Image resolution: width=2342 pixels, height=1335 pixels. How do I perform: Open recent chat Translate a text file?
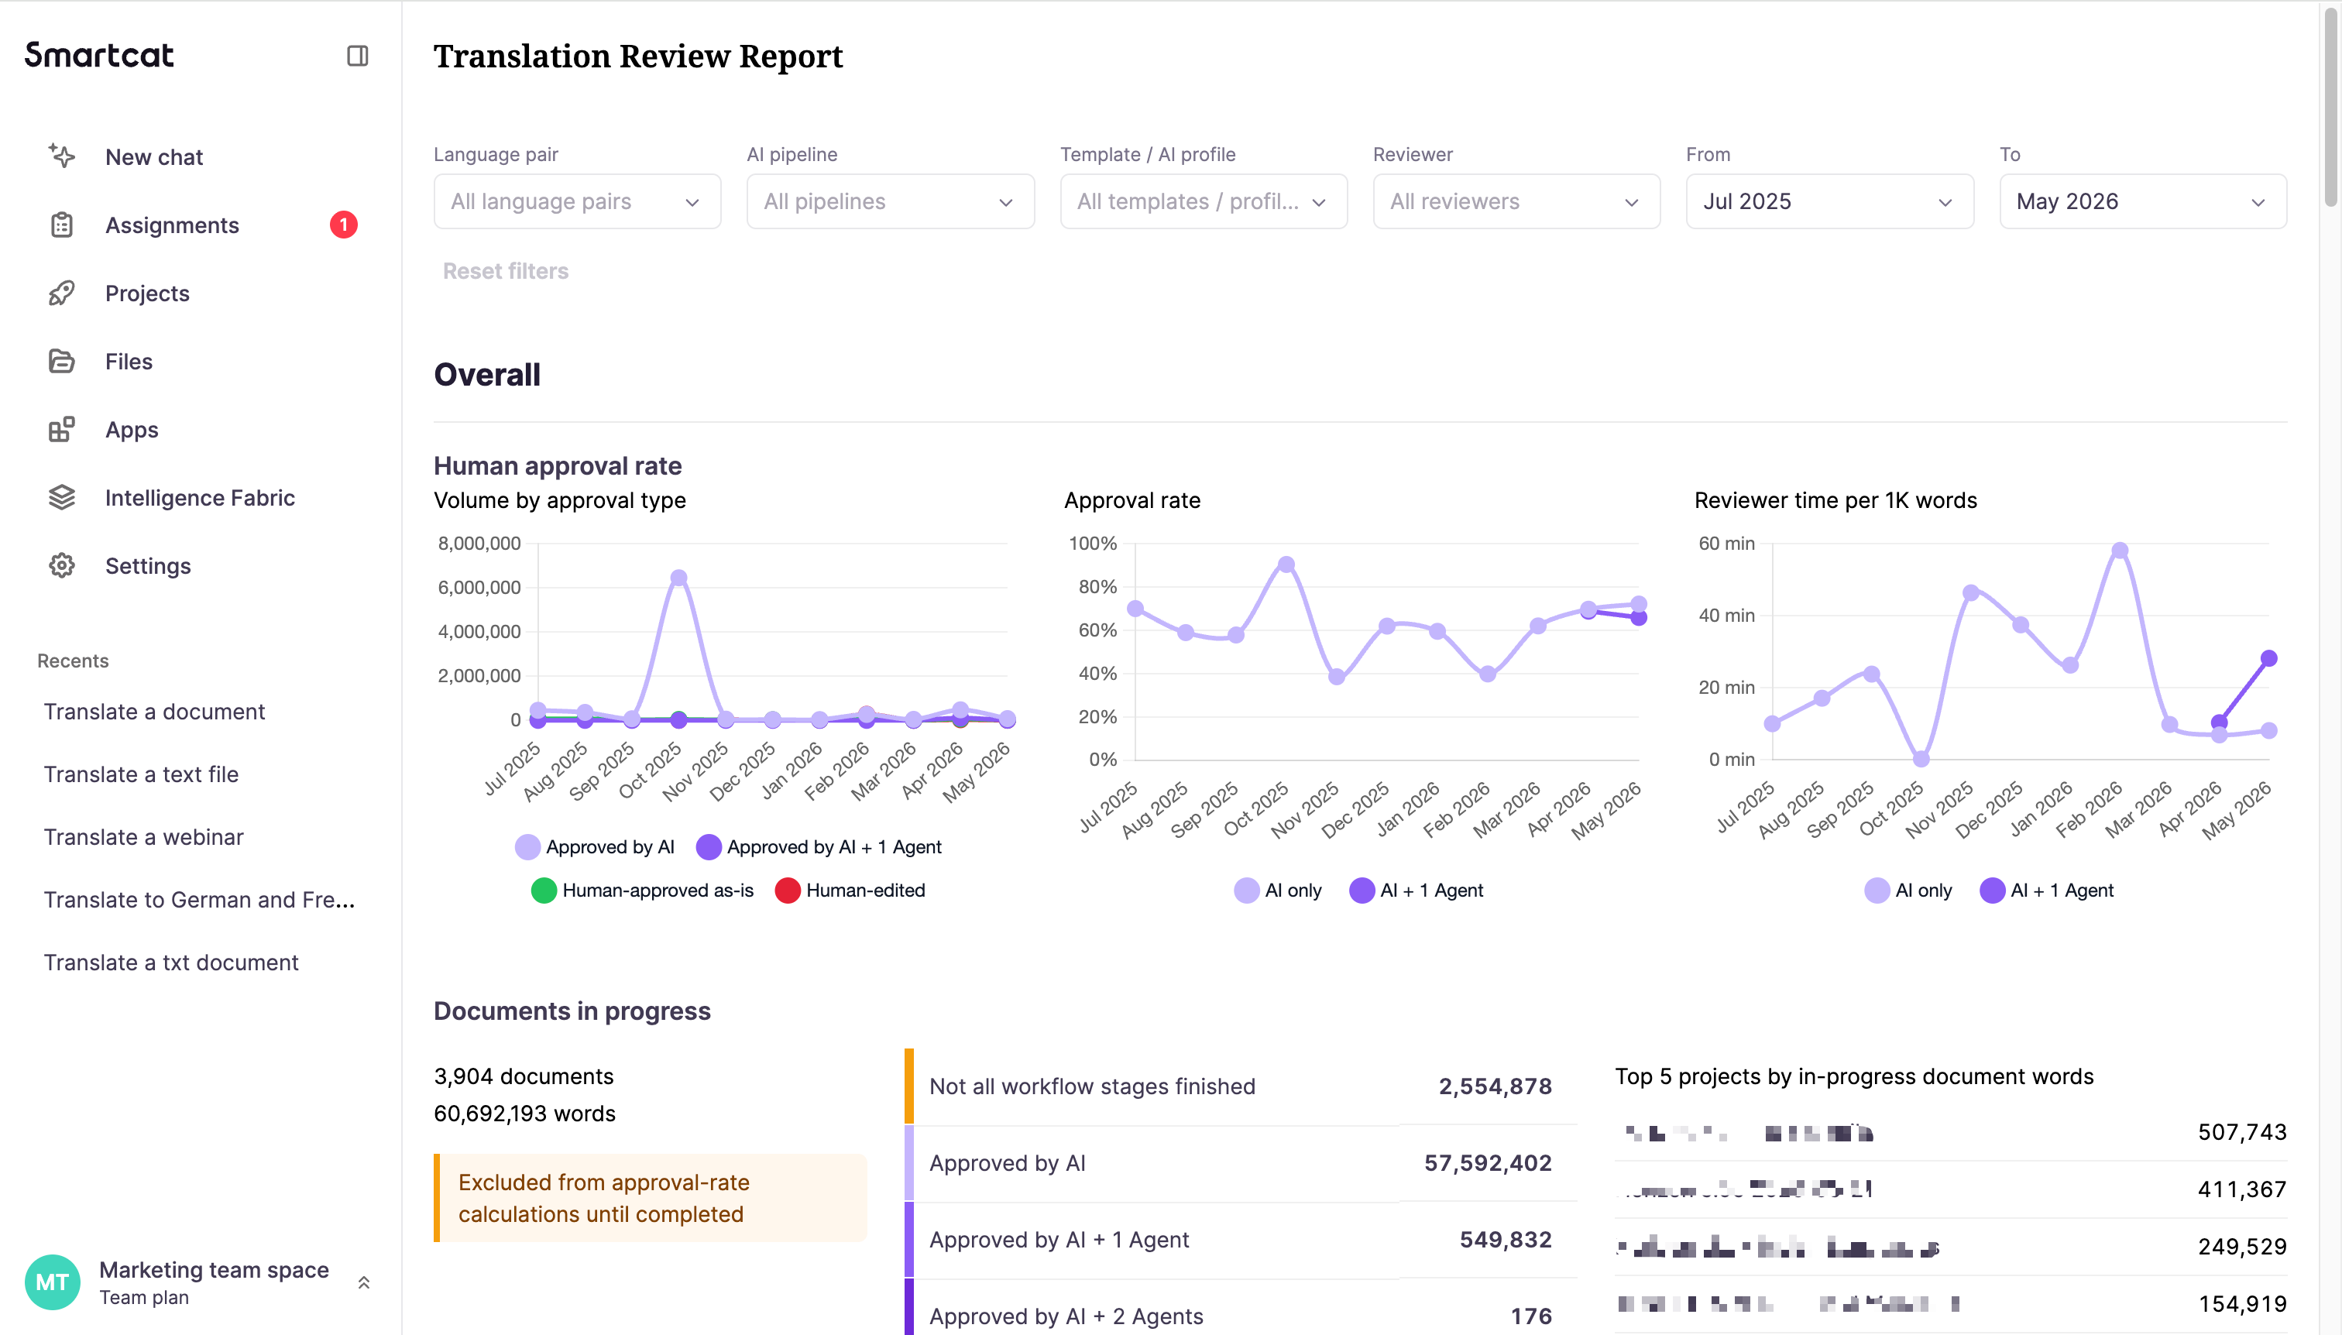click(x=141, y=774)
